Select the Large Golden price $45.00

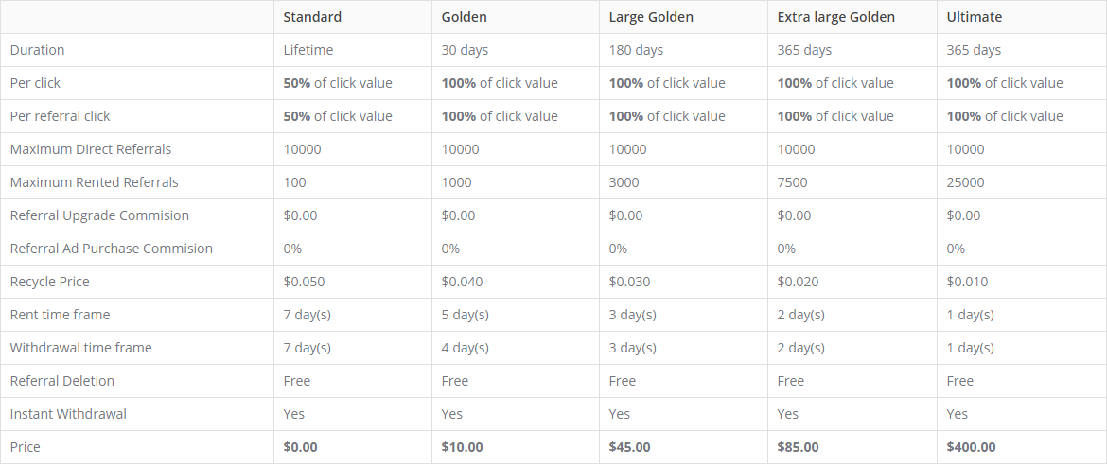click(629, 447)
